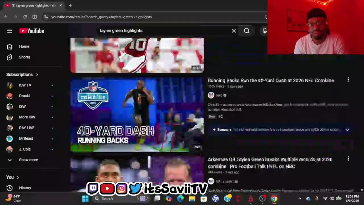The width and height of the screenshot is (364, 205).
Task: Open options menu for Running Backs video
Action: click(348, 80)
